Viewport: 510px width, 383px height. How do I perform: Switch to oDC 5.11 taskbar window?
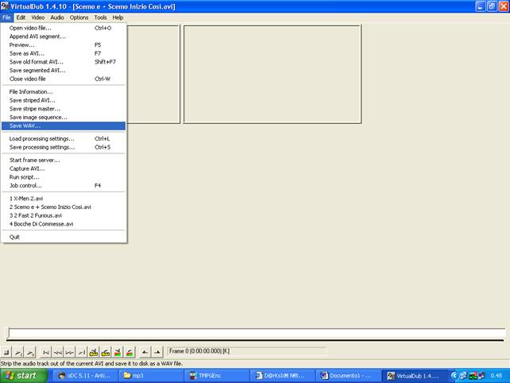(x=84, y=376)
